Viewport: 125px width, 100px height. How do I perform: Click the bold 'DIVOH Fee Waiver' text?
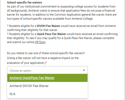point(48,26)
